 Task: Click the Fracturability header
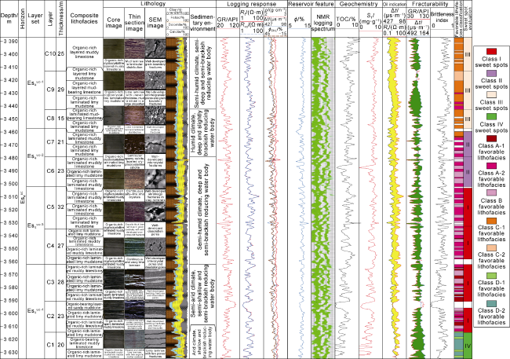point(430,4)
